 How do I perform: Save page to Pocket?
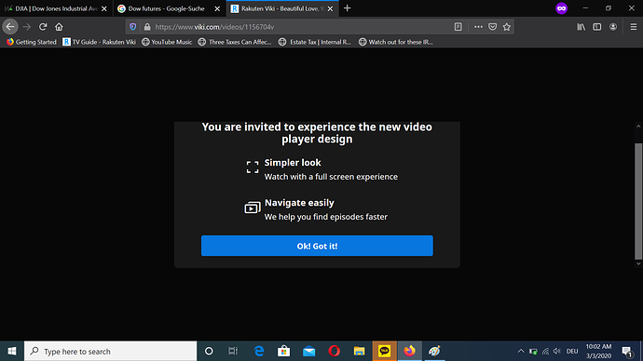[x=493, y=27]
